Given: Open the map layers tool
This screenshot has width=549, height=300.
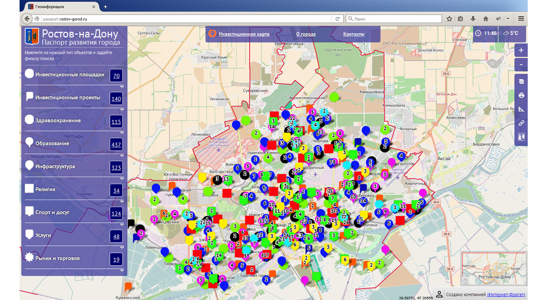Looking at the screenshot, I should 521,81.
